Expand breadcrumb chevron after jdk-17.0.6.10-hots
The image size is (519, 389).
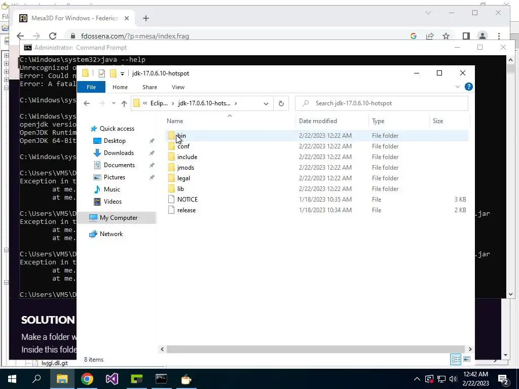(236, 103)
